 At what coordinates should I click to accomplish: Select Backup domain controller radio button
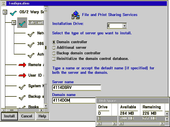54,53
